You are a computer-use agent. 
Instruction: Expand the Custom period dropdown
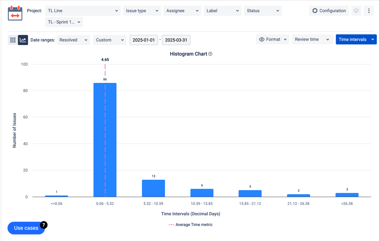(x=110, y=40)
